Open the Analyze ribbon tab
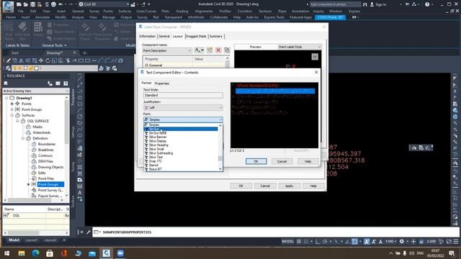This screenshot has width=461, height=259. coord(78,17)
